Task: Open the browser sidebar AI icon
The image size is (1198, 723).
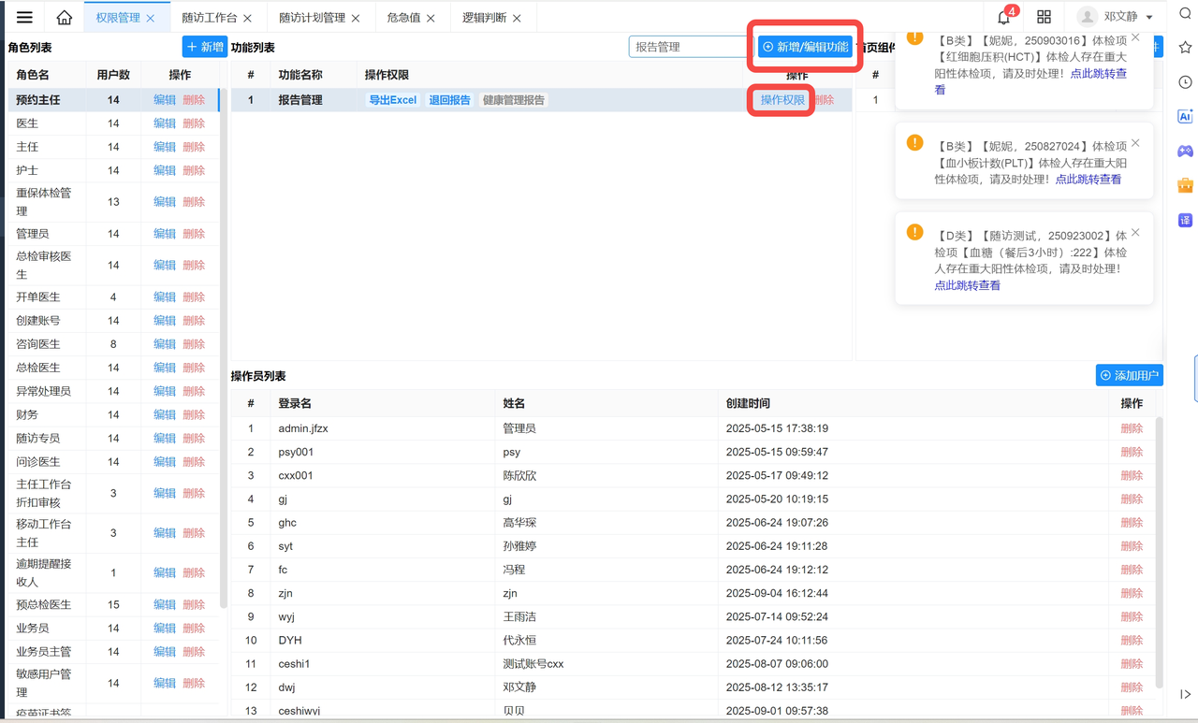Action: coord(1185,117)
